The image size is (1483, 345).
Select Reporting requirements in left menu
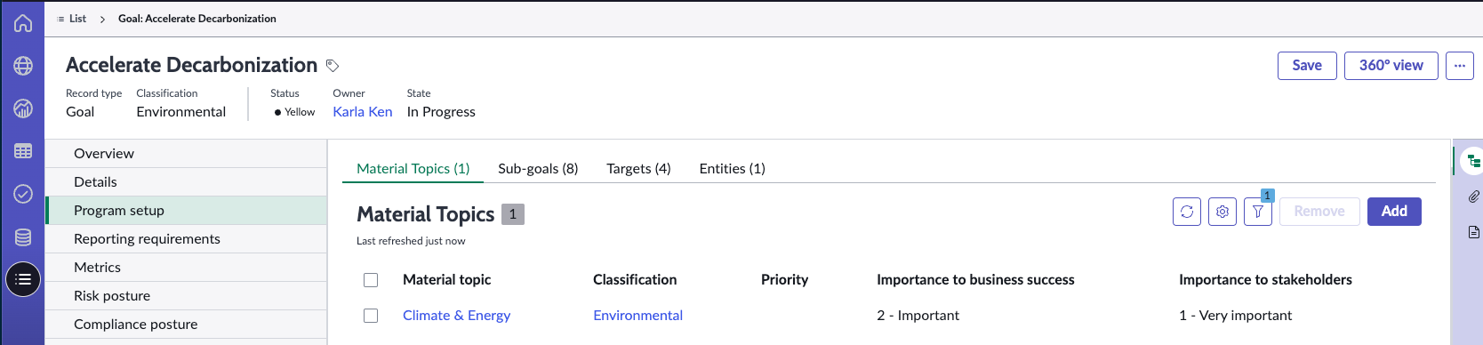click(186, 239)
